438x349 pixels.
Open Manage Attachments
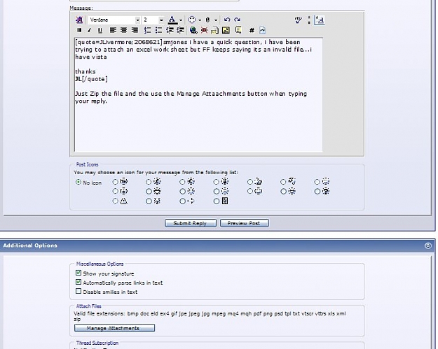pos(114,328)
